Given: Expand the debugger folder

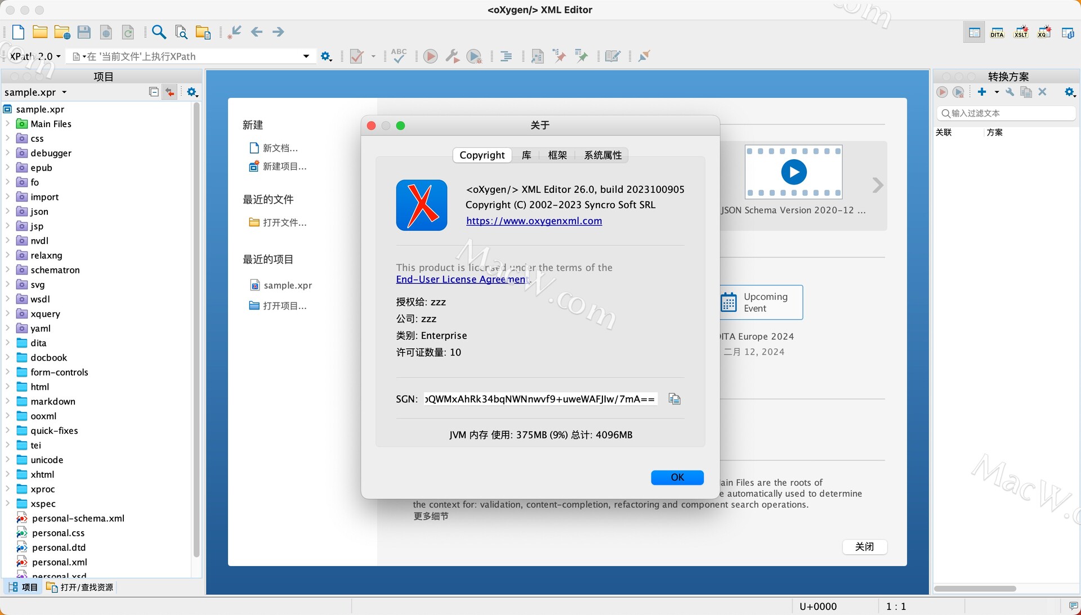Looking at the screenshot, I should 7,152.
